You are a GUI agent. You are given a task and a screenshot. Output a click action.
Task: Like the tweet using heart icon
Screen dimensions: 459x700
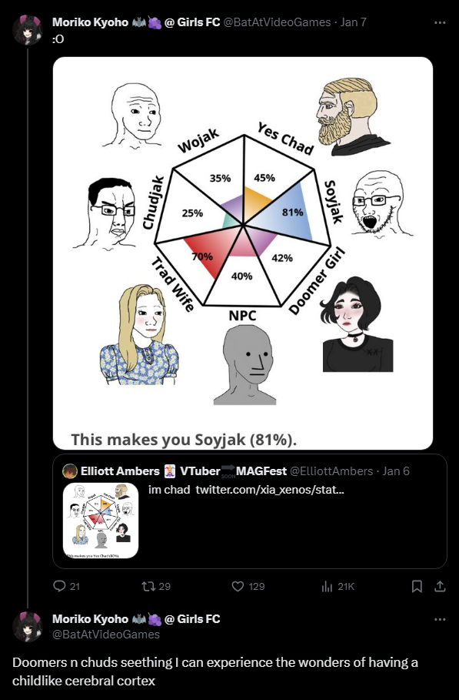238,586
